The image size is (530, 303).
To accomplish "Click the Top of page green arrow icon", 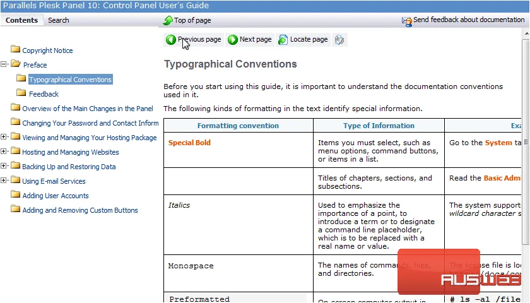I will click(168, 20).
